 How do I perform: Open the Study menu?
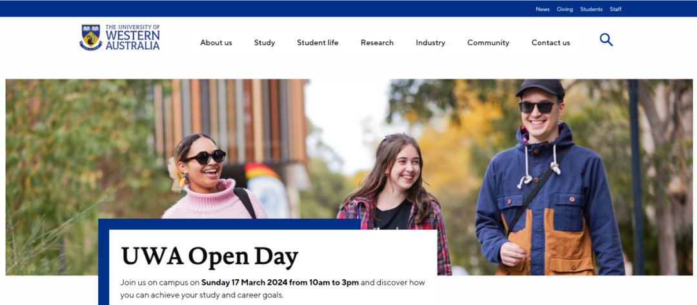click(x=265, y=43)
